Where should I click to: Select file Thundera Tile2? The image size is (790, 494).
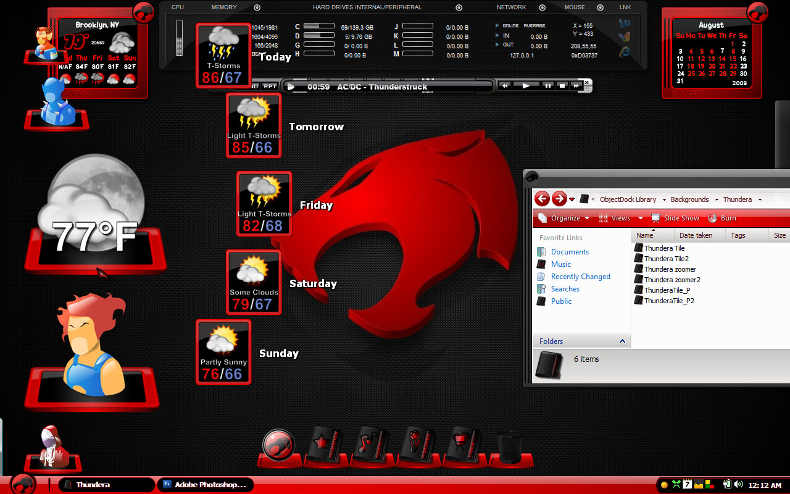(662, 259)
